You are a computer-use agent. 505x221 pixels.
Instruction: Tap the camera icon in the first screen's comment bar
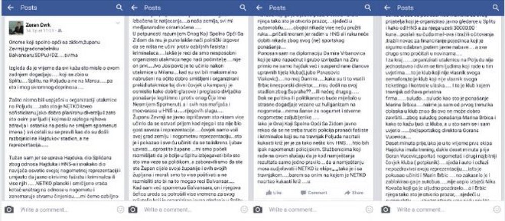(x=9, y=210)
